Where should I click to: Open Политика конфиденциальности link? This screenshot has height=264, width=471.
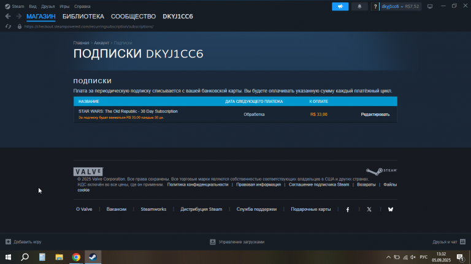(x=197, y=184)
